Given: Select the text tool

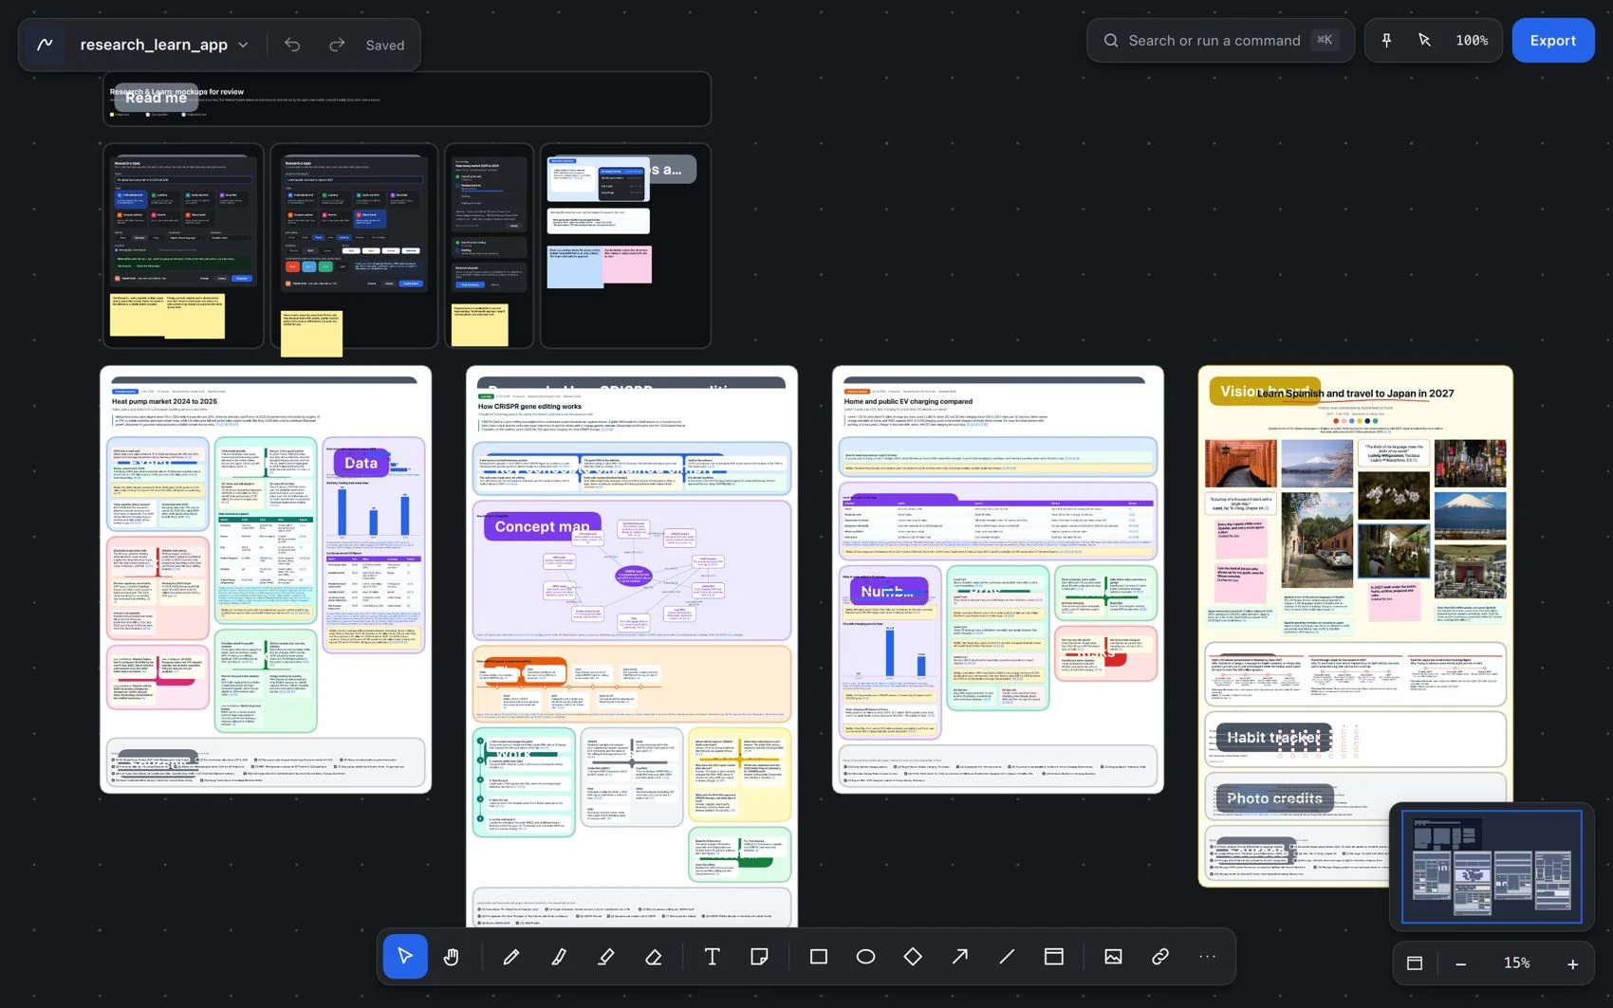Looking at the screenshot, I should tap(712, 956).
